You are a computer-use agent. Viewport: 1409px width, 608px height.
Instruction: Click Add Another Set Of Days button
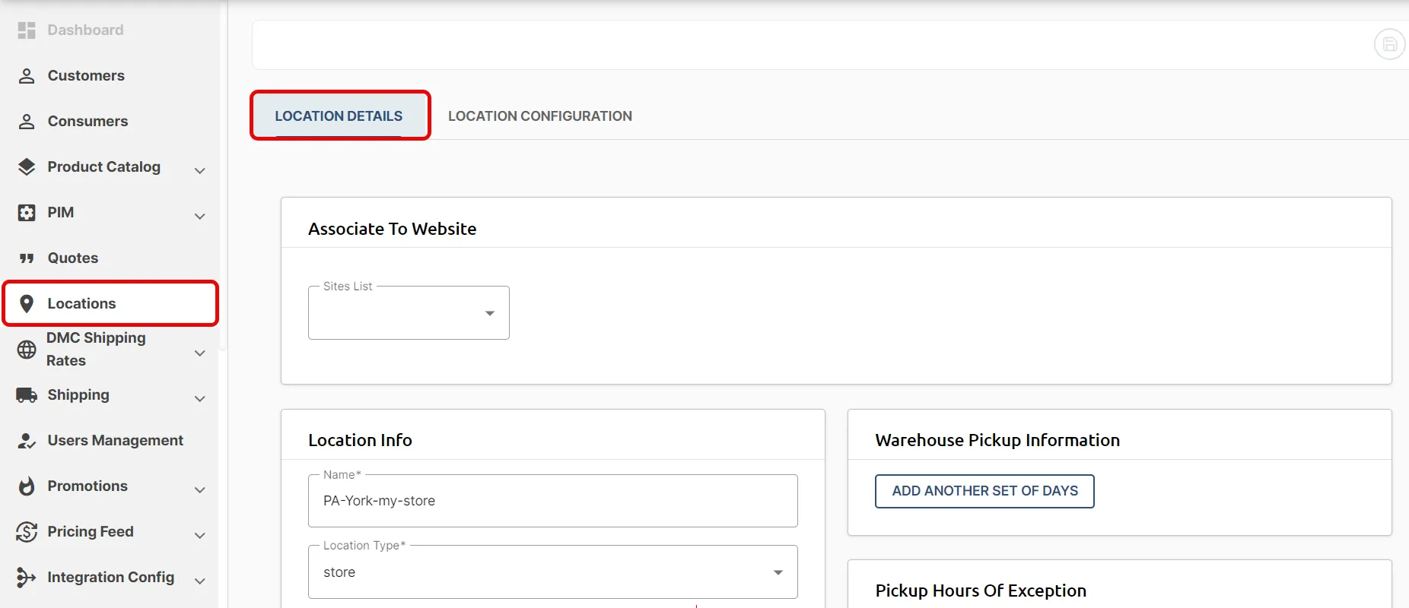click(984, 491)
